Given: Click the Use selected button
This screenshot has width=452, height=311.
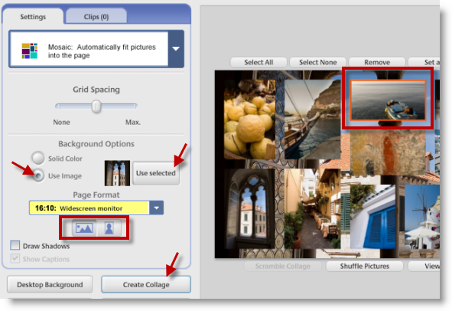Looking at the screenshot, I should [x=156, y=173].
